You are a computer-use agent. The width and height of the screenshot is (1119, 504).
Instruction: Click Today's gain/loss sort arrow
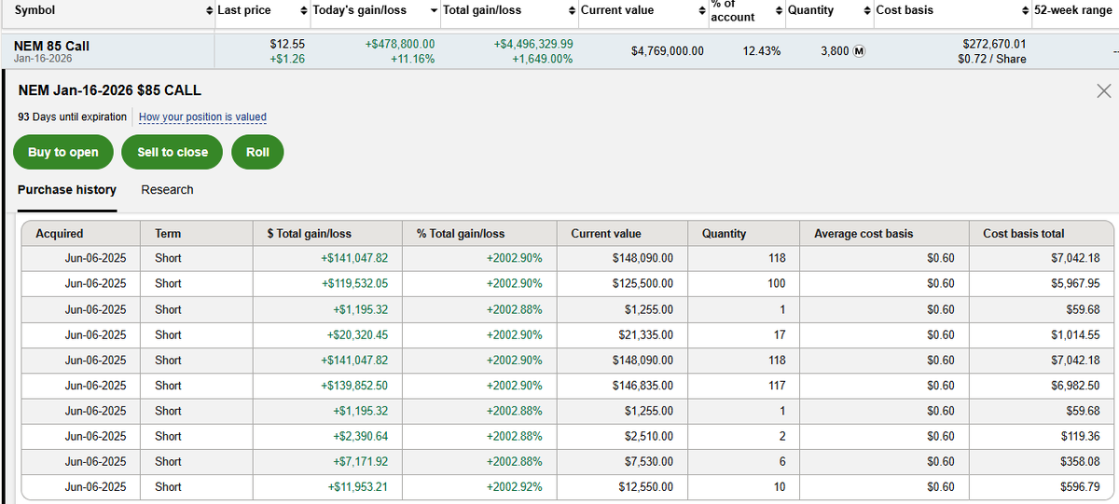coord(434,10)
